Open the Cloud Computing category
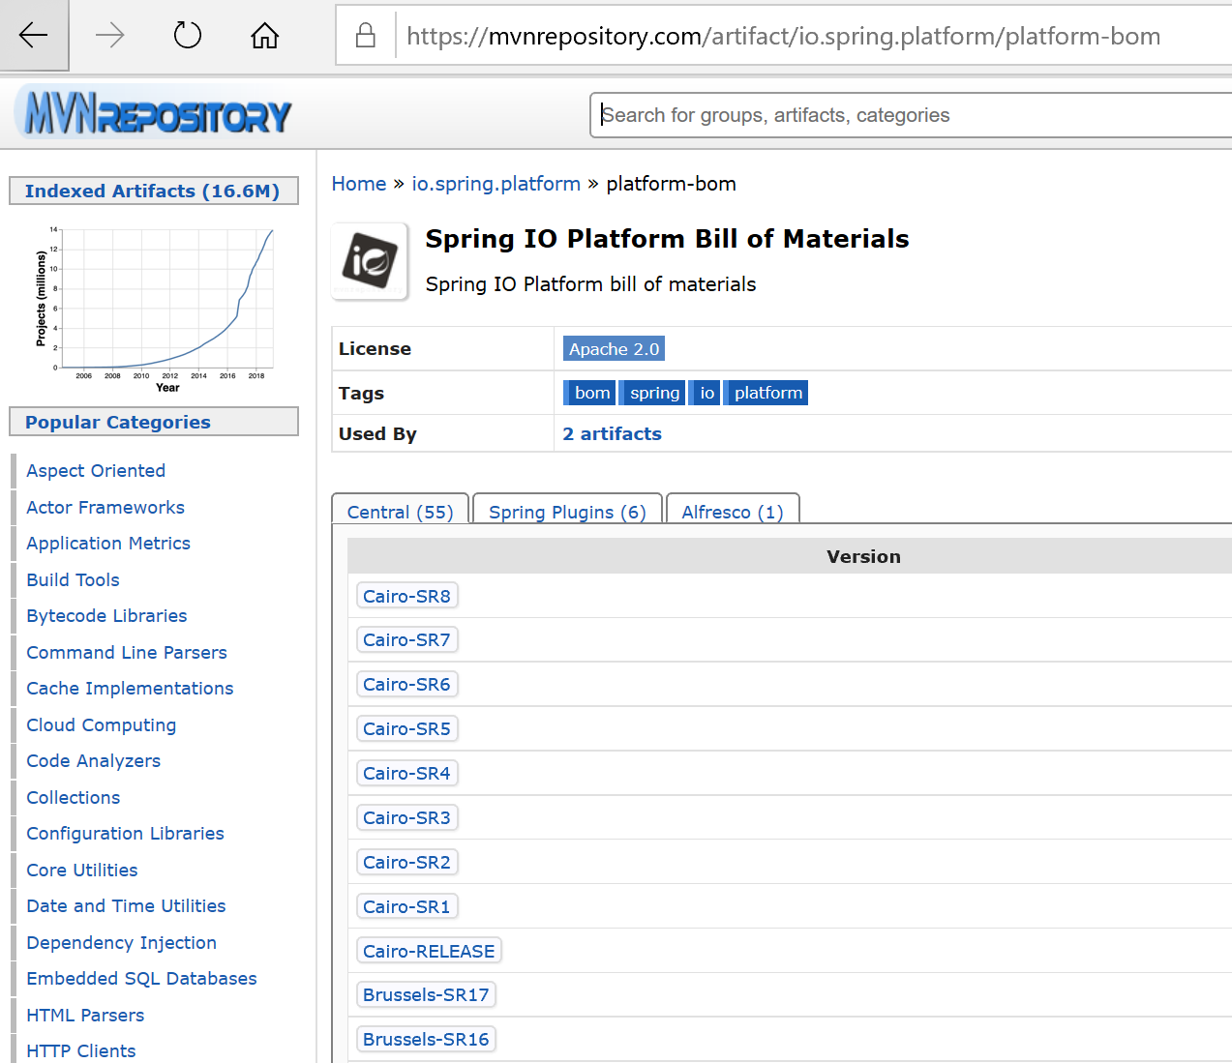 click(102, 724)
